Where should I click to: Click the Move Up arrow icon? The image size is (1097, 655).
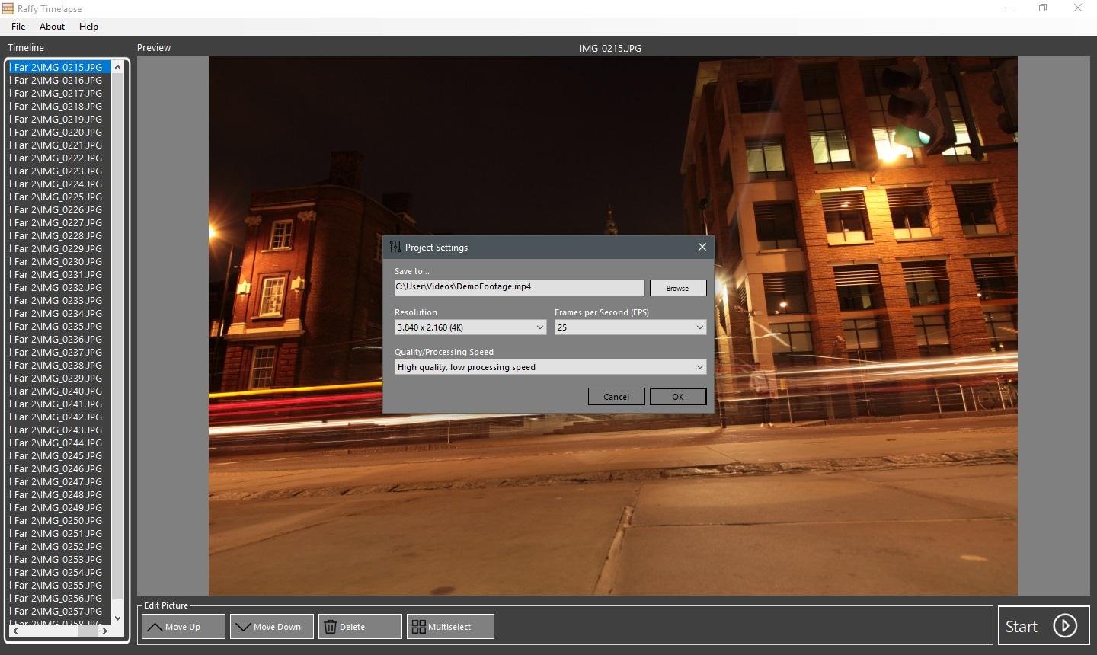[155, 627]
